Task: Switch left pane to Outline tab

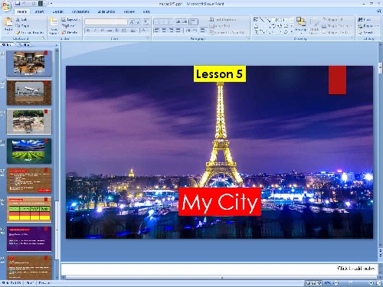Action: [25, 45]
